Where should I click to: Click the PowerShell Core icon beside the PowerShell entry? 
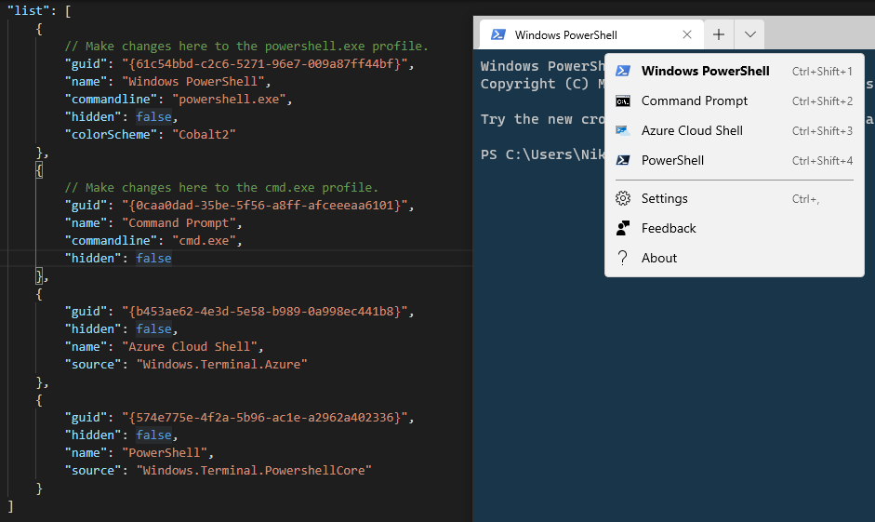623,160
